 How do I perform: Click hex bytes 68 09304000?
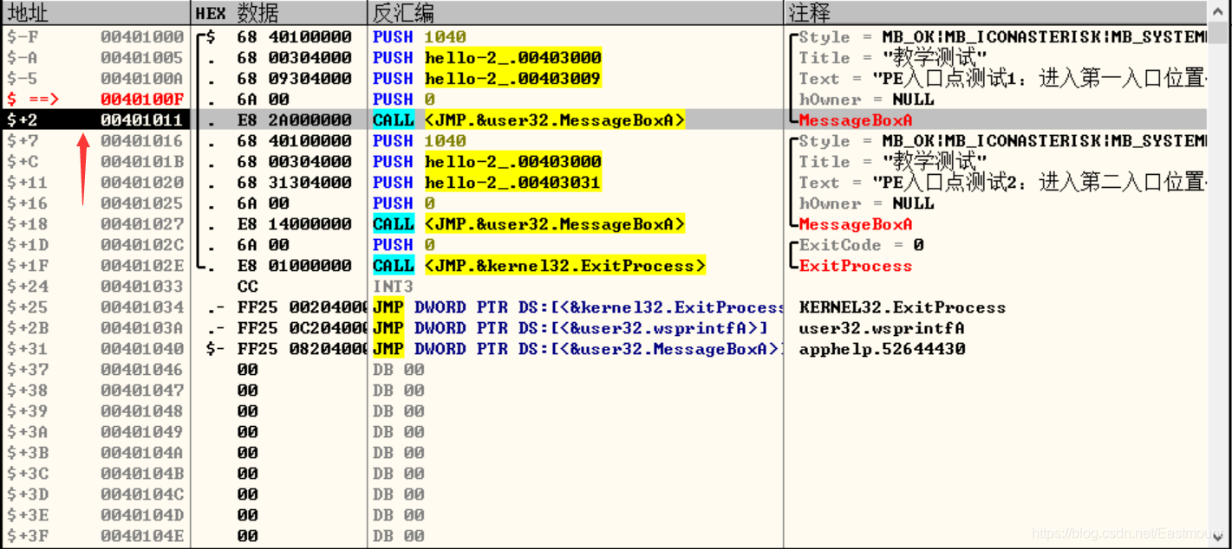pos(294,79)
